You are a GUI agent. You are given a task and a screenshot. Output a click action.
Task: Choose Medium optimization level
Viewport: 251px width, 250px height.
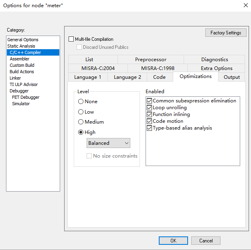click(x=81, y=122)
